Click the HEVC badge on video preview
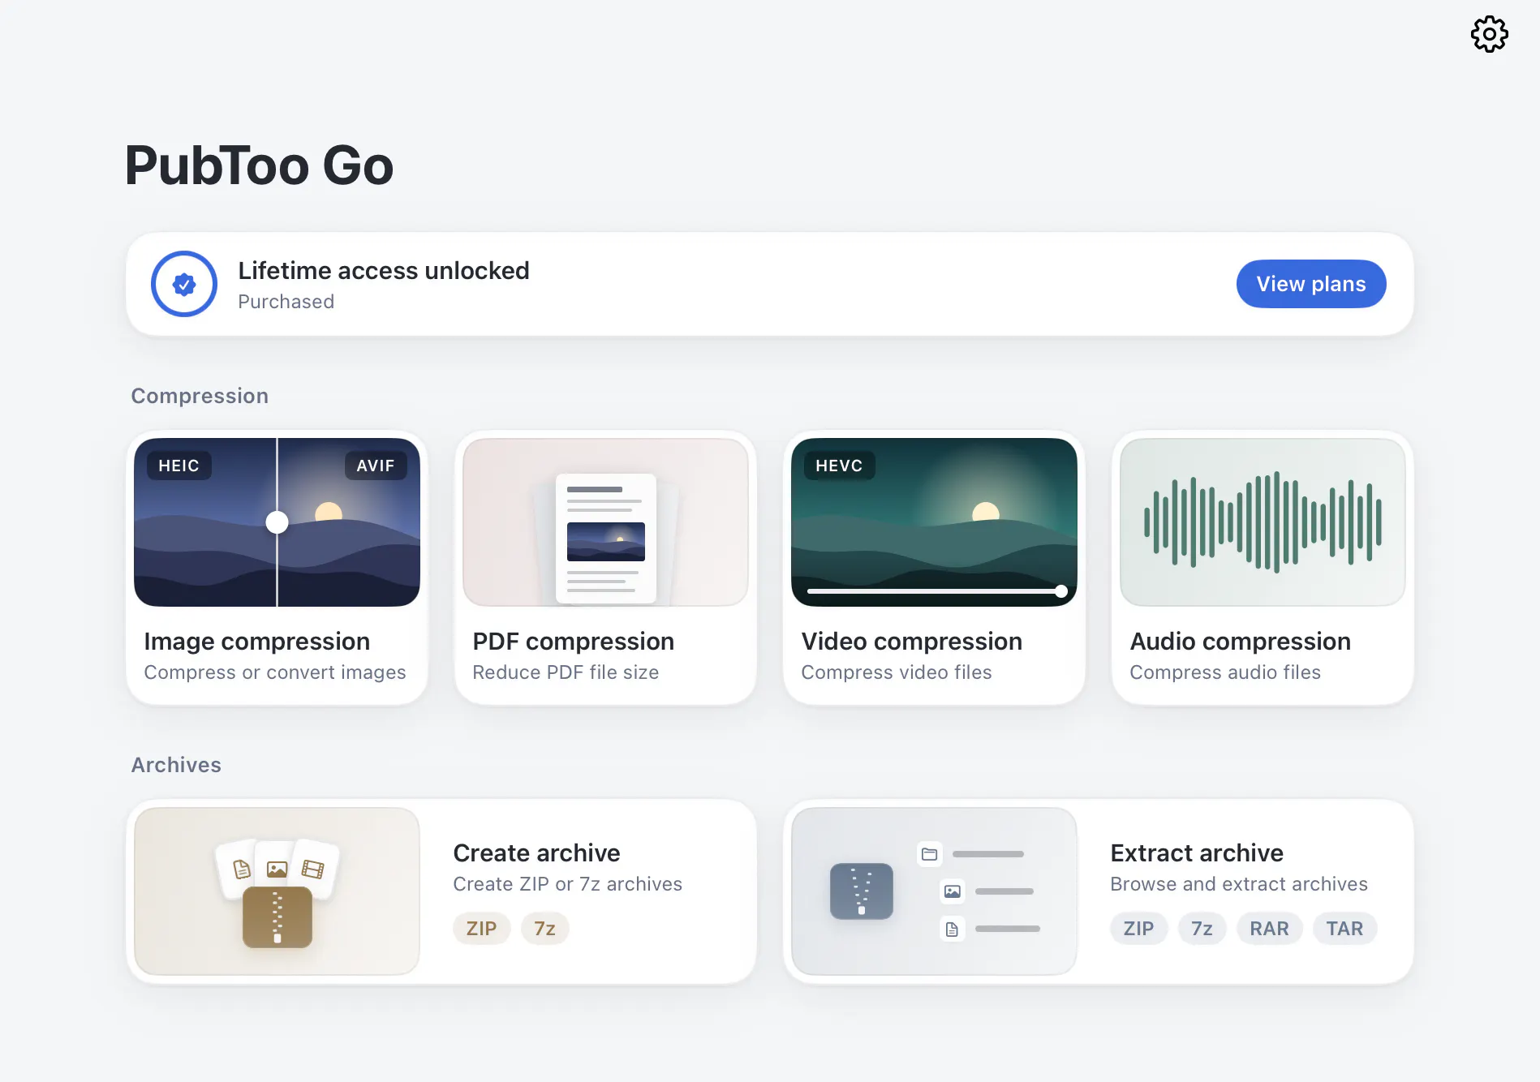The height and width of the screenshot is (1082, 1540). pos(839,466)
